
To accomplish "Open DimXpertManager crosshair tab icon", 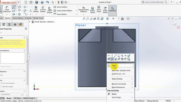I will pos(15,25).
